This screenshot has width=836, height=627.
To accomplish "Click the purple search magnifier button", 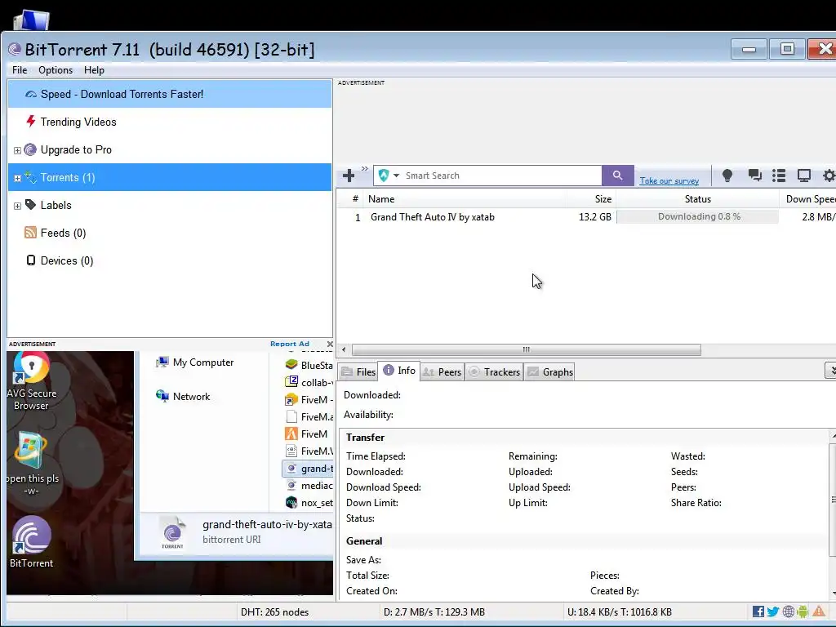I will coord(617,176).
